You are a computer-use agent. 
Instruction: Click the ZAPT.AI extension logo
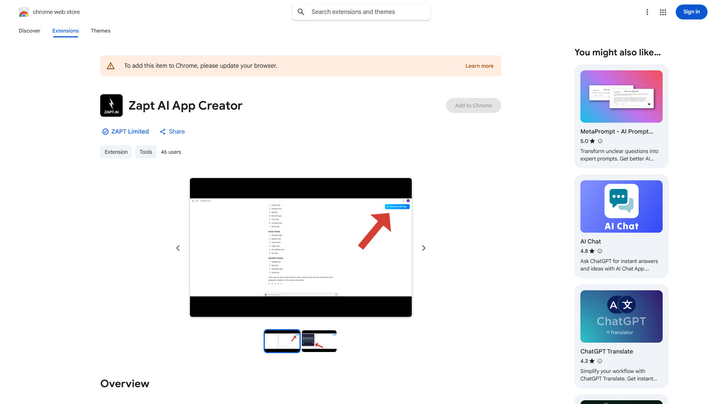click(111, 105)
